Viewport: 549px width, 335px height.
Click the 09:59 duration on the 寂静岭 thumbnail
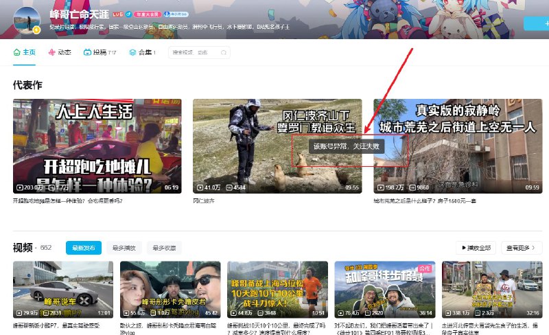[x=533, y=187]
